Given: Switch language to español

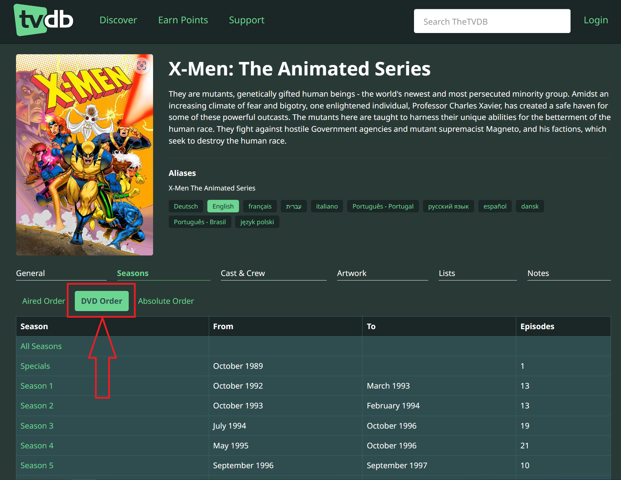Looking at the screenshot, I should 495,206.
